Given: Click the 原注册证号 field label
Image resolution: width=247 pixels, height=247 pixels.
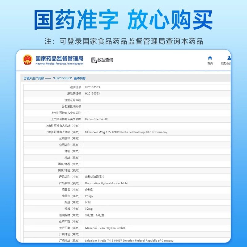Looking at the screenshot, I should (74, 94).
